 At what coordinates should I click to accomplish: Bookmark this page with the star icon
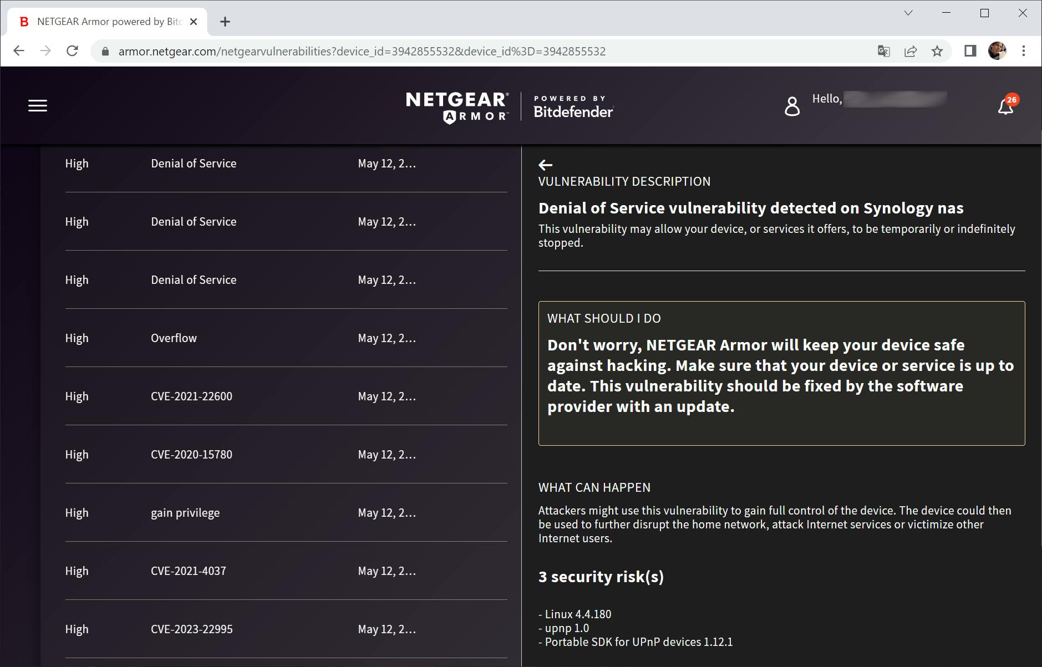pos(937,52)
